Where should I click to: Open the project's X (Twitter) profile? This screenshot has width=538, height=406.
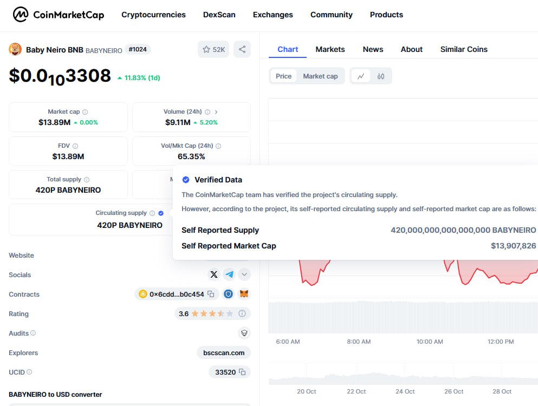214,274
